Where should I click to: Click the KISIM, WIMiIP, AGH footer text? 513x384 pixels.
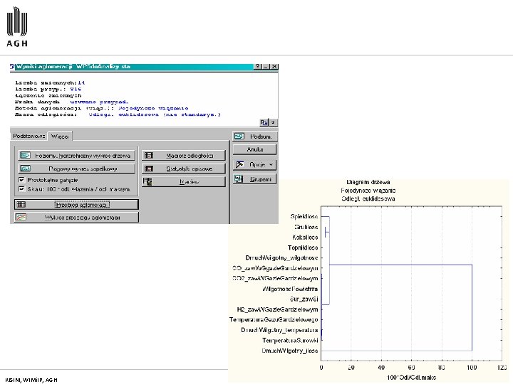pyautogui.click(x=31, y=380)
